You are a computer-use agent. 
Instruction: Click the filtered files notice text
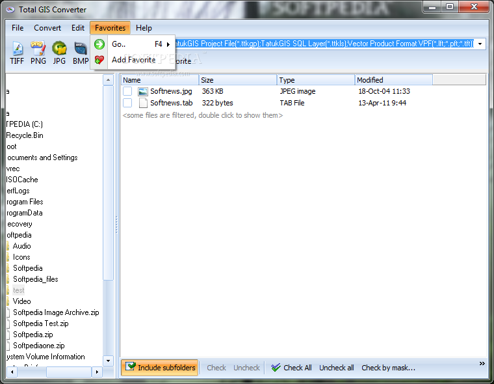pos(203,115)
